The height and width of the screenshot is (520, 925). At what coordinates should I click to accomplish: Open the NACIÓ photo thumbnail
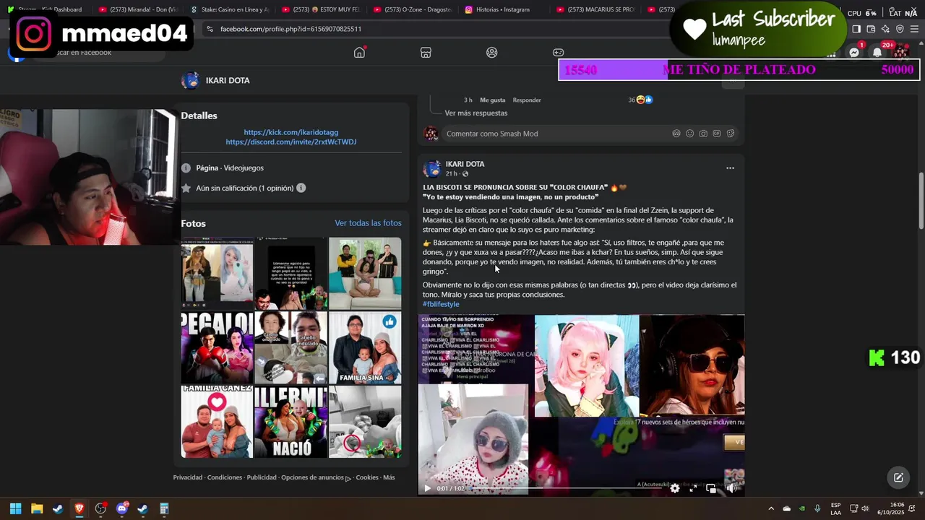coord(291,422)
